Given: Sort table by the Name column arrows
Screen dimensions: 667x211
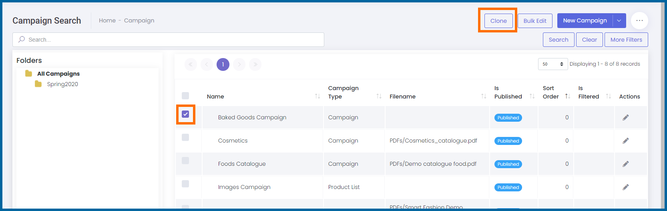Looking at the screenshot, I should (317, 96).
